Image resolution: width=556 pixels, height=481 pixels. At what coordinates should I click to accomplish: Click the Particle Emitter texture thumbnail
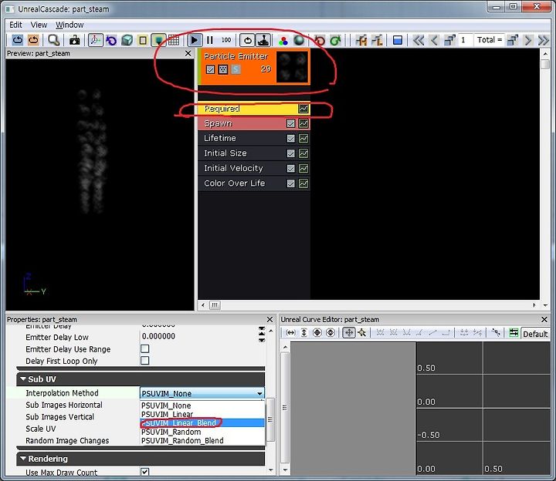(x=292, y=66)
